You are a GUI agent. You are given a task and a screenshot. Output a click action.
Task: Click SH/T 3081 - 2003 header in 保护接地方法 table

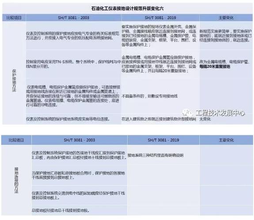[x=73, y=18]
